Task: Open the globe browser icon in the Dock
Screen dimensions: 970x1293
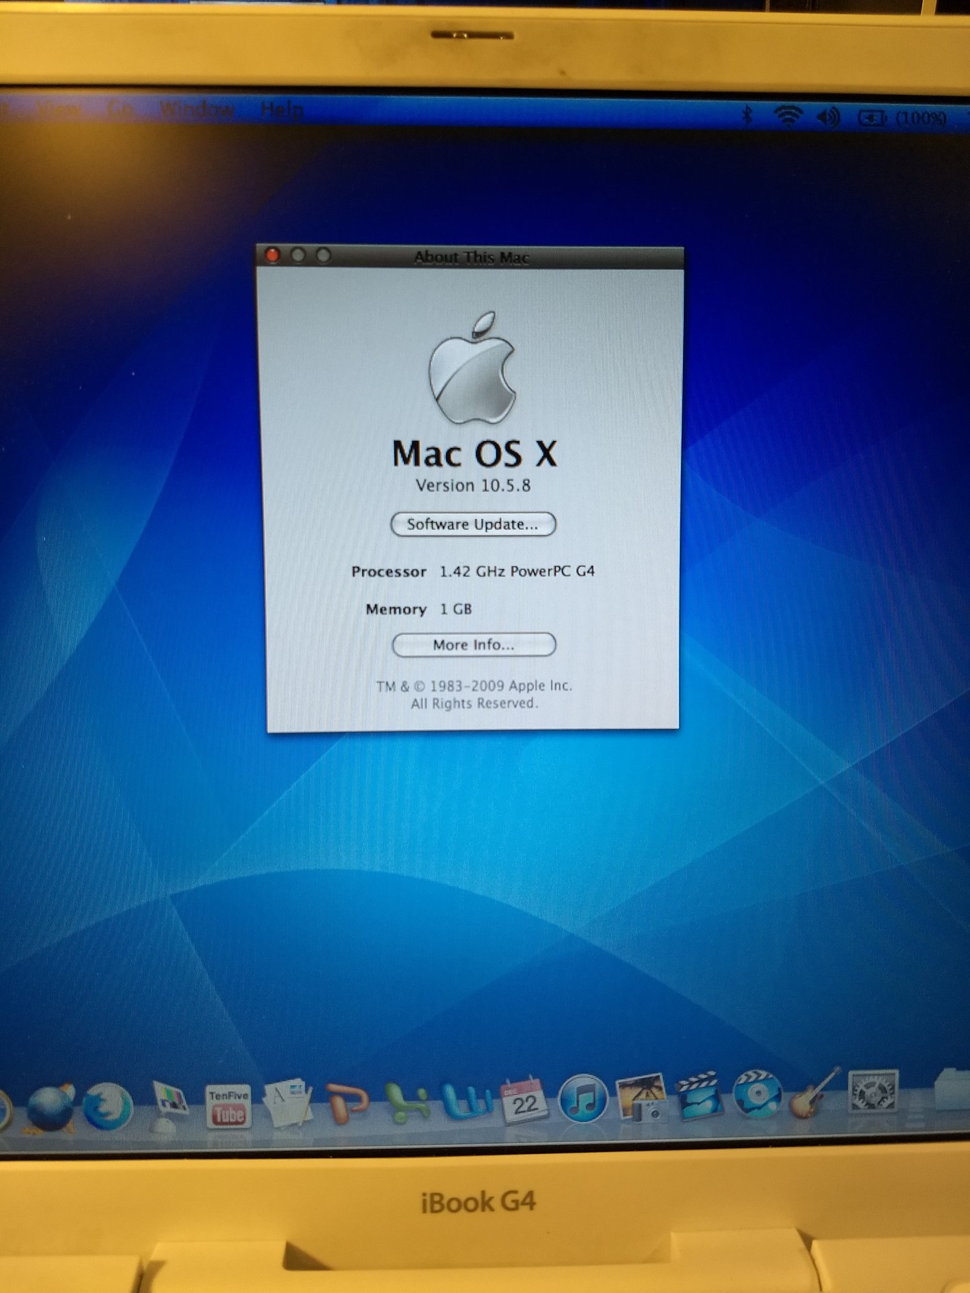Action: pyautogui.click(x=50, y=1109)
